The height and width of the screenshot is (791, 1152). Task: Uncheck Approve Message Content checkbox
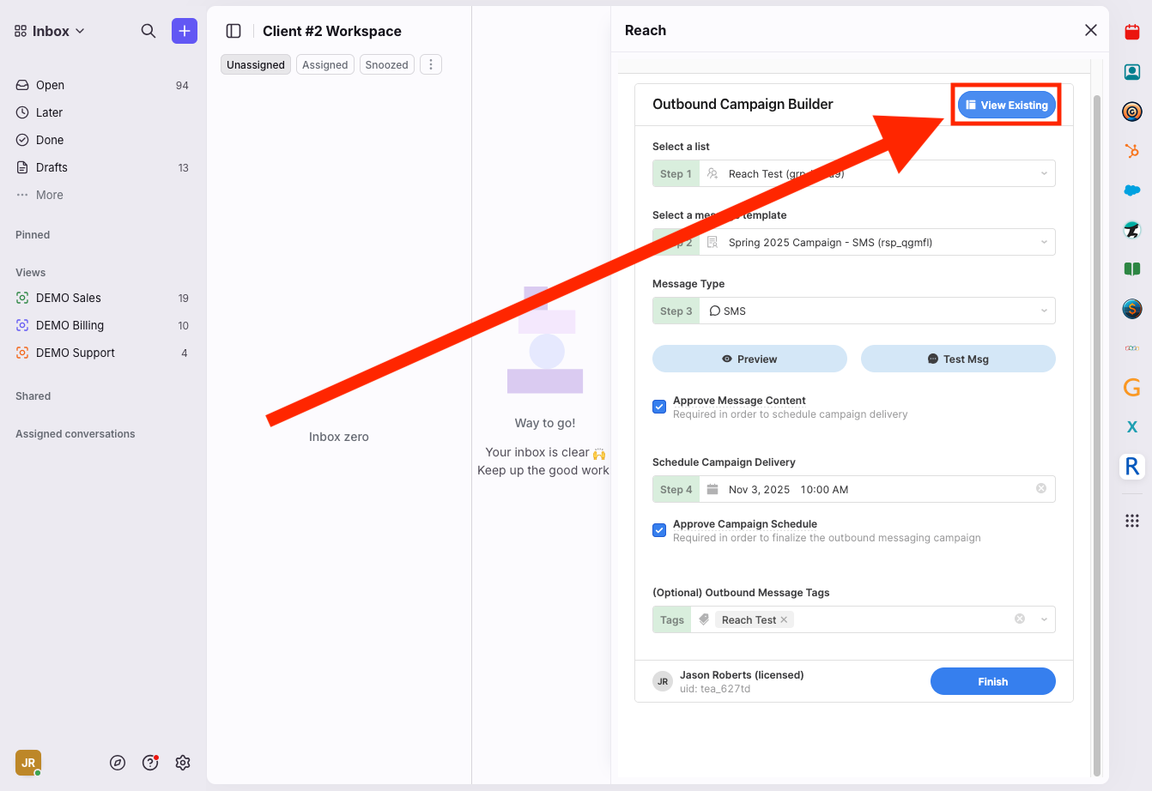pyautogui.click(x=659, y=407)
